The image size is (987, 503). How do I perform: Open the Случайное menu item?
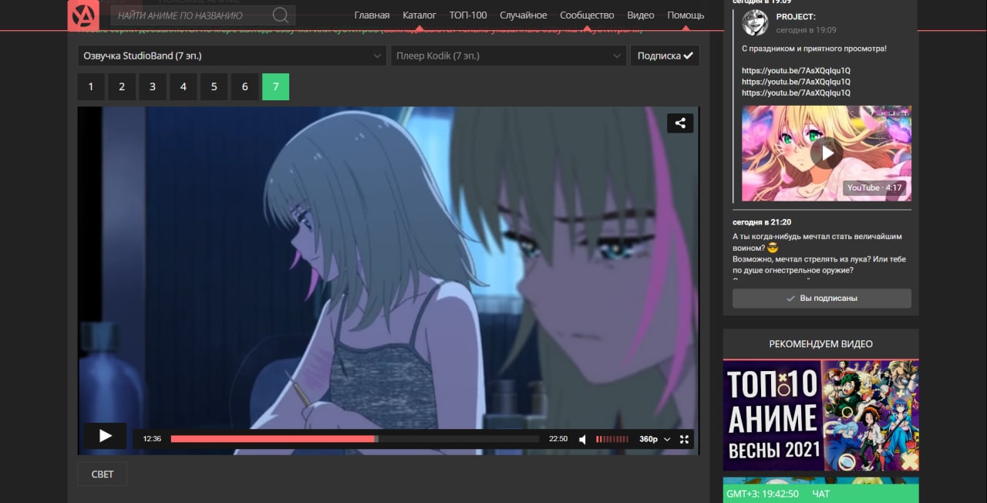[524, 15]
